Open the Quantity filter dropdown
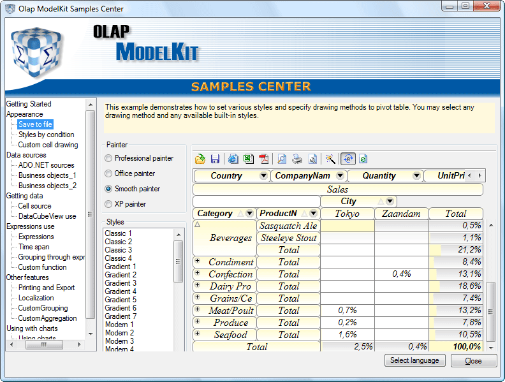Viewport: 505px width, 382px height. pyautogui.click(x=417, y=176)
